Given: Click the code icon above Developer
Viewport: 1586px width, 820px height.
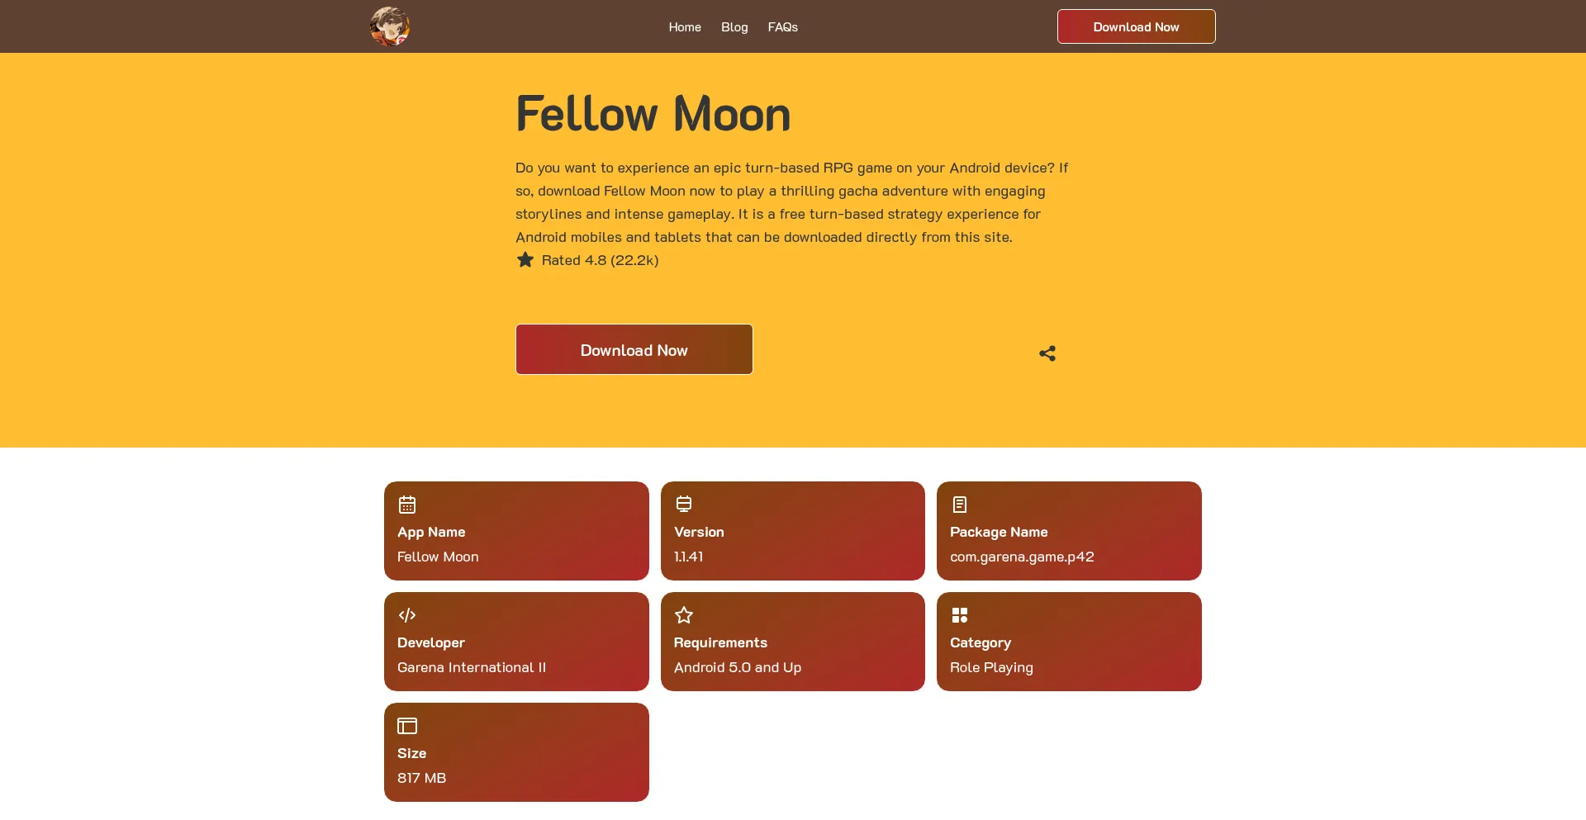Looking at the screenshot, I should pos(407,615).
